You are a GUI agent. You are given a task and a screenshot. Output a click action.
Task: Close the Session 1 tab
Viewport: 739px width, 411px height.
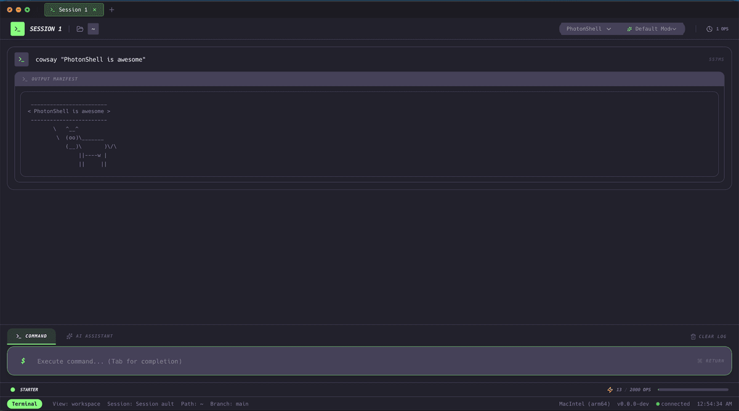click(94, 10)
